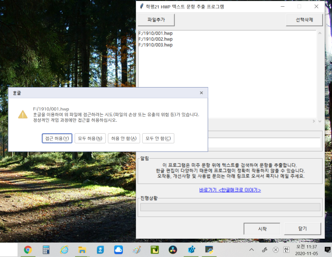Select F:/1910/001.hwp in file list
Viewport: 332px width, 257px height.
click(x=155, y=33)
